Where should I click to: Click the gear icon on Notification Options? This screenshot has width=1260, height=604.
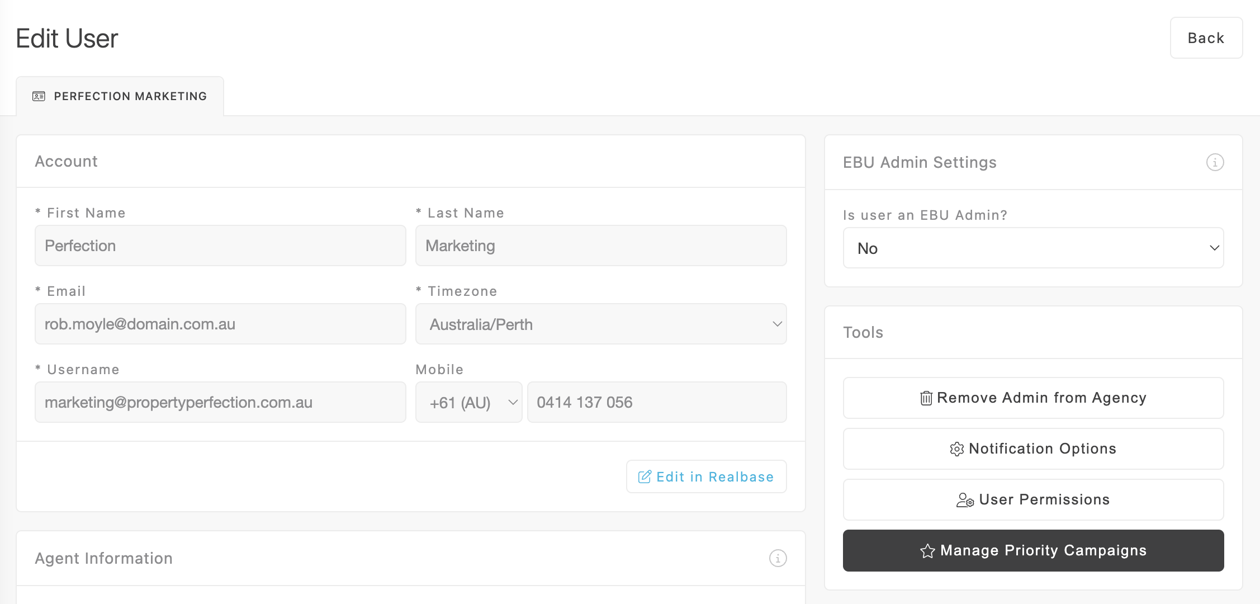(x=956, y=449)
